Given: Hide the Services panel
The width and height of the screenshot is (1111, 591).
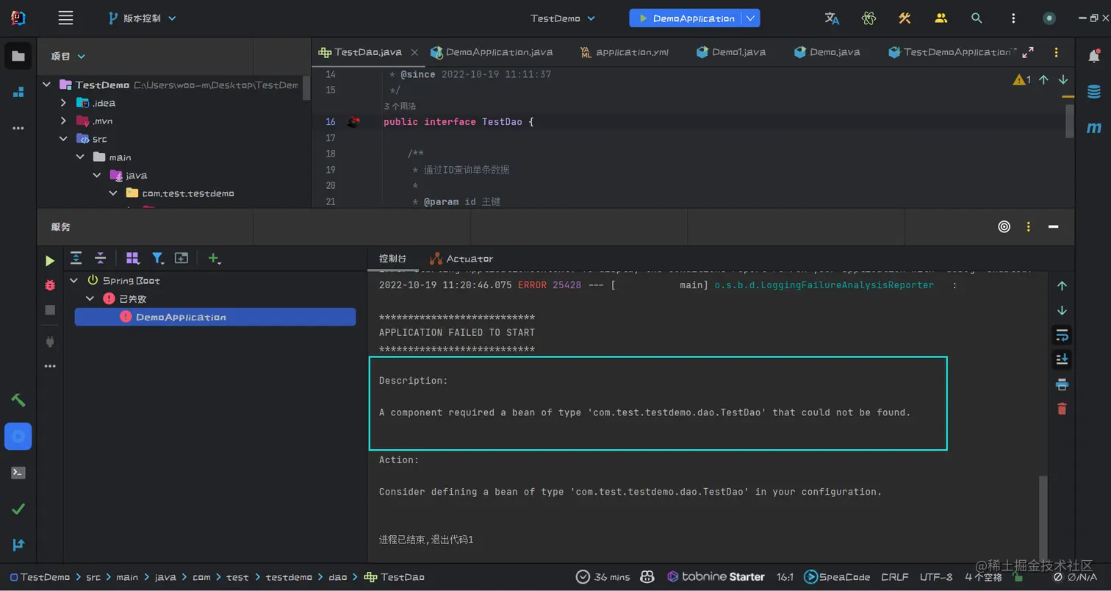Looking at the screenshot, I should click(1054, 226).
